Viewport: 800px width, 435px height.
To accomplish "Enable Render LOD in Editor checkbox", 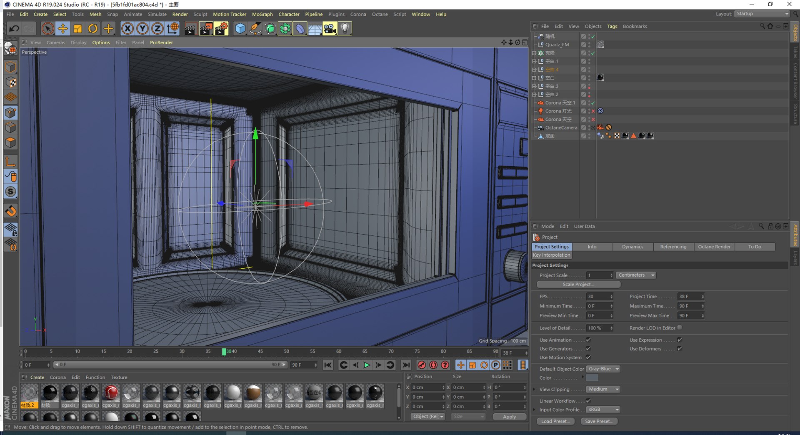I will pyautogui.click(x=680, y=328).
